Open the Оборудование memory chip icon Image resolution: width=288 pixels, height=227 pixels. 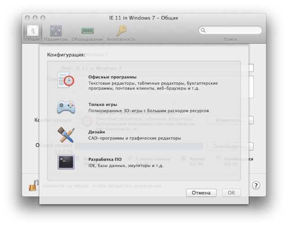[x=87, y=31]
